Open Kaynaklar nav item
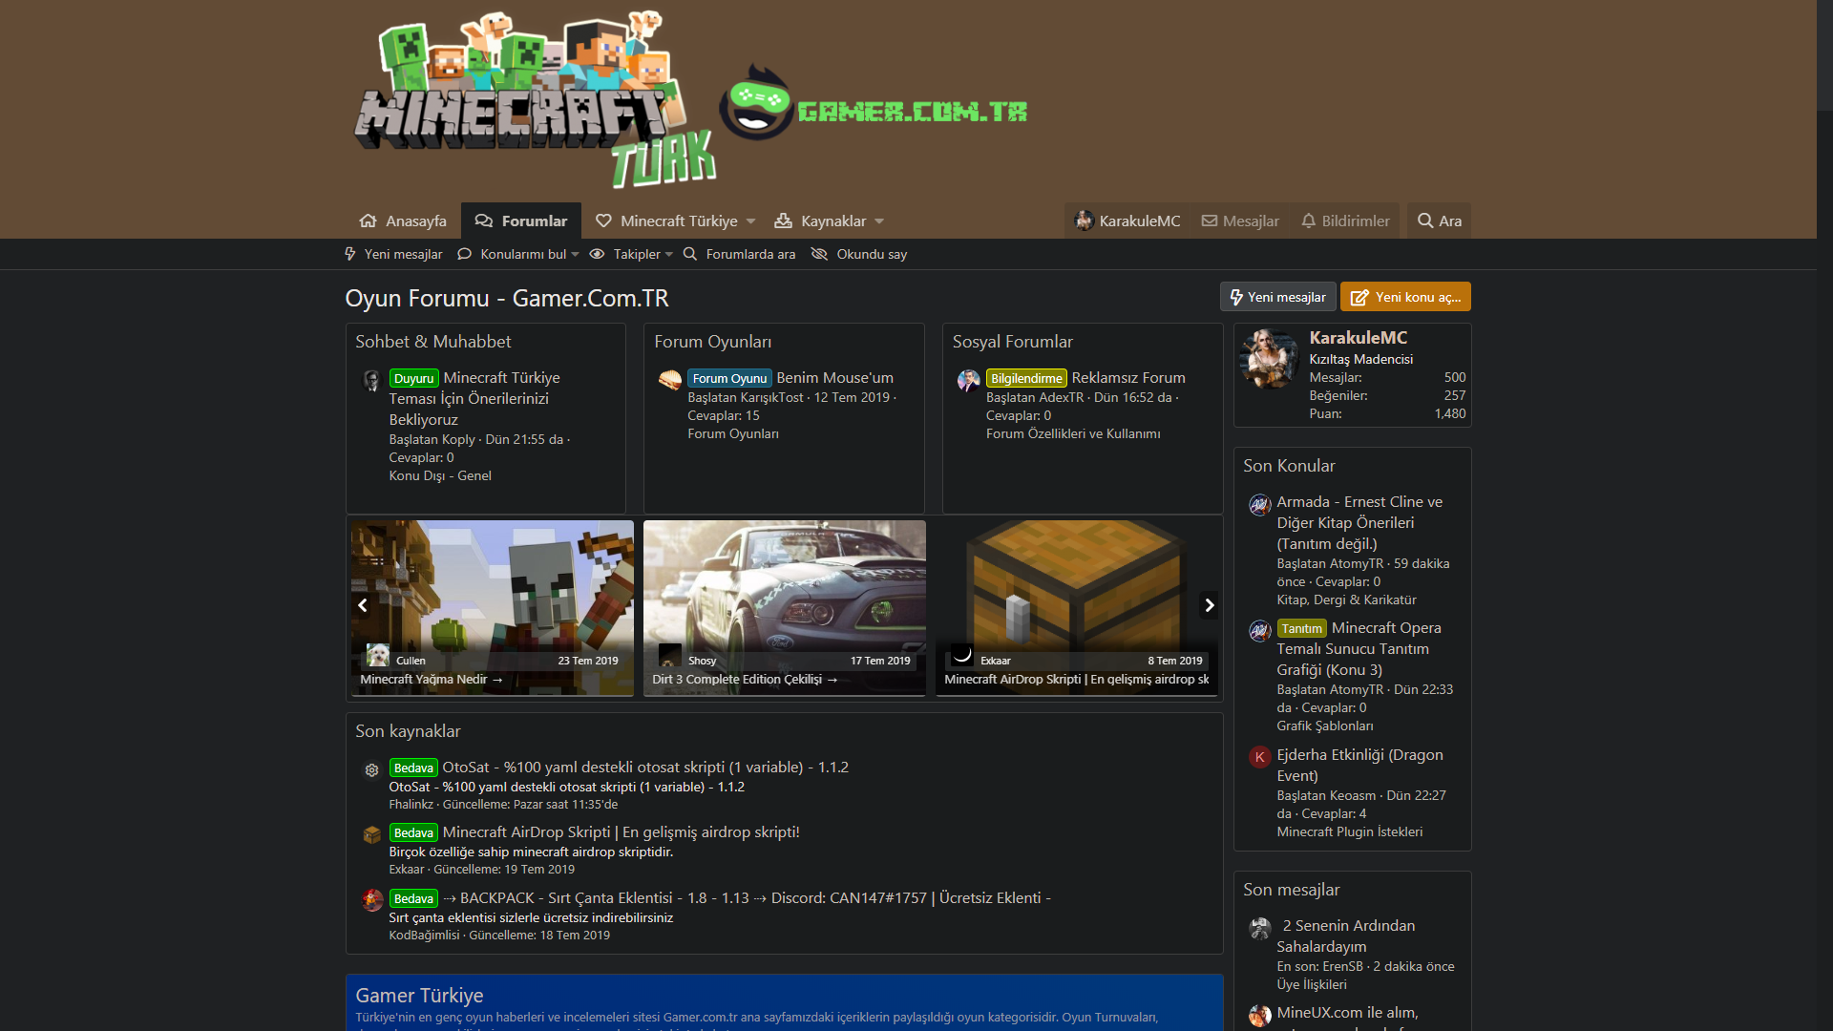This screenshot has height=1031, width=1833. 820,221
